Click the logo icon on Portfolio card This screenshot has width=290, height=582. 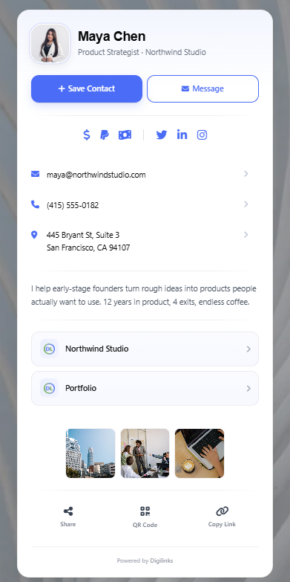coord(49,388)
